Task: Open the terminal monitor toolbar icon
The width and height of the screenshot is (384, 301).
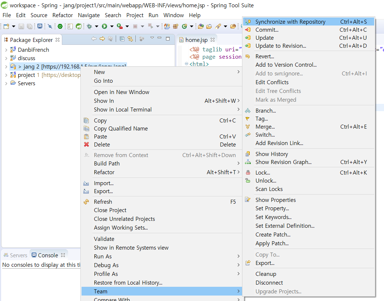Action: 40,26
